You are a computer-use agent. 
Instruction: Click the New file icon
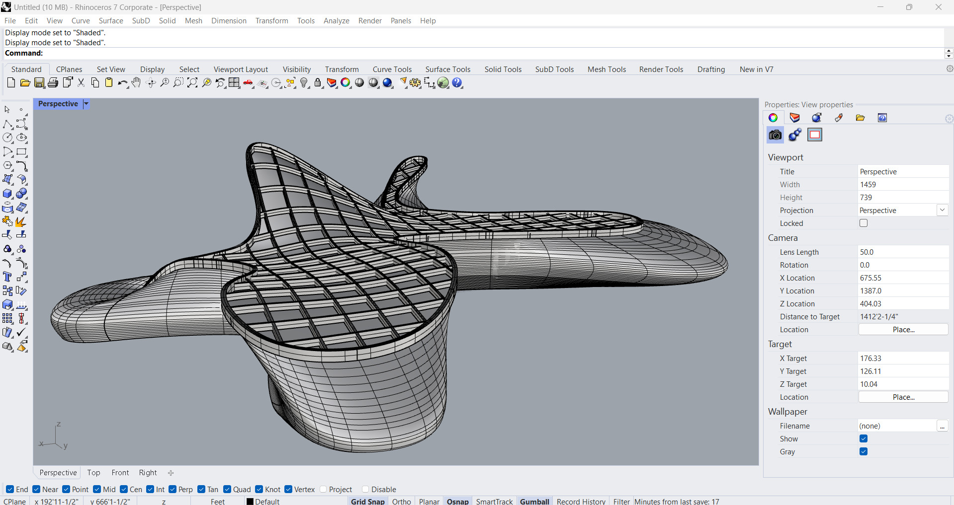[11, 83]
